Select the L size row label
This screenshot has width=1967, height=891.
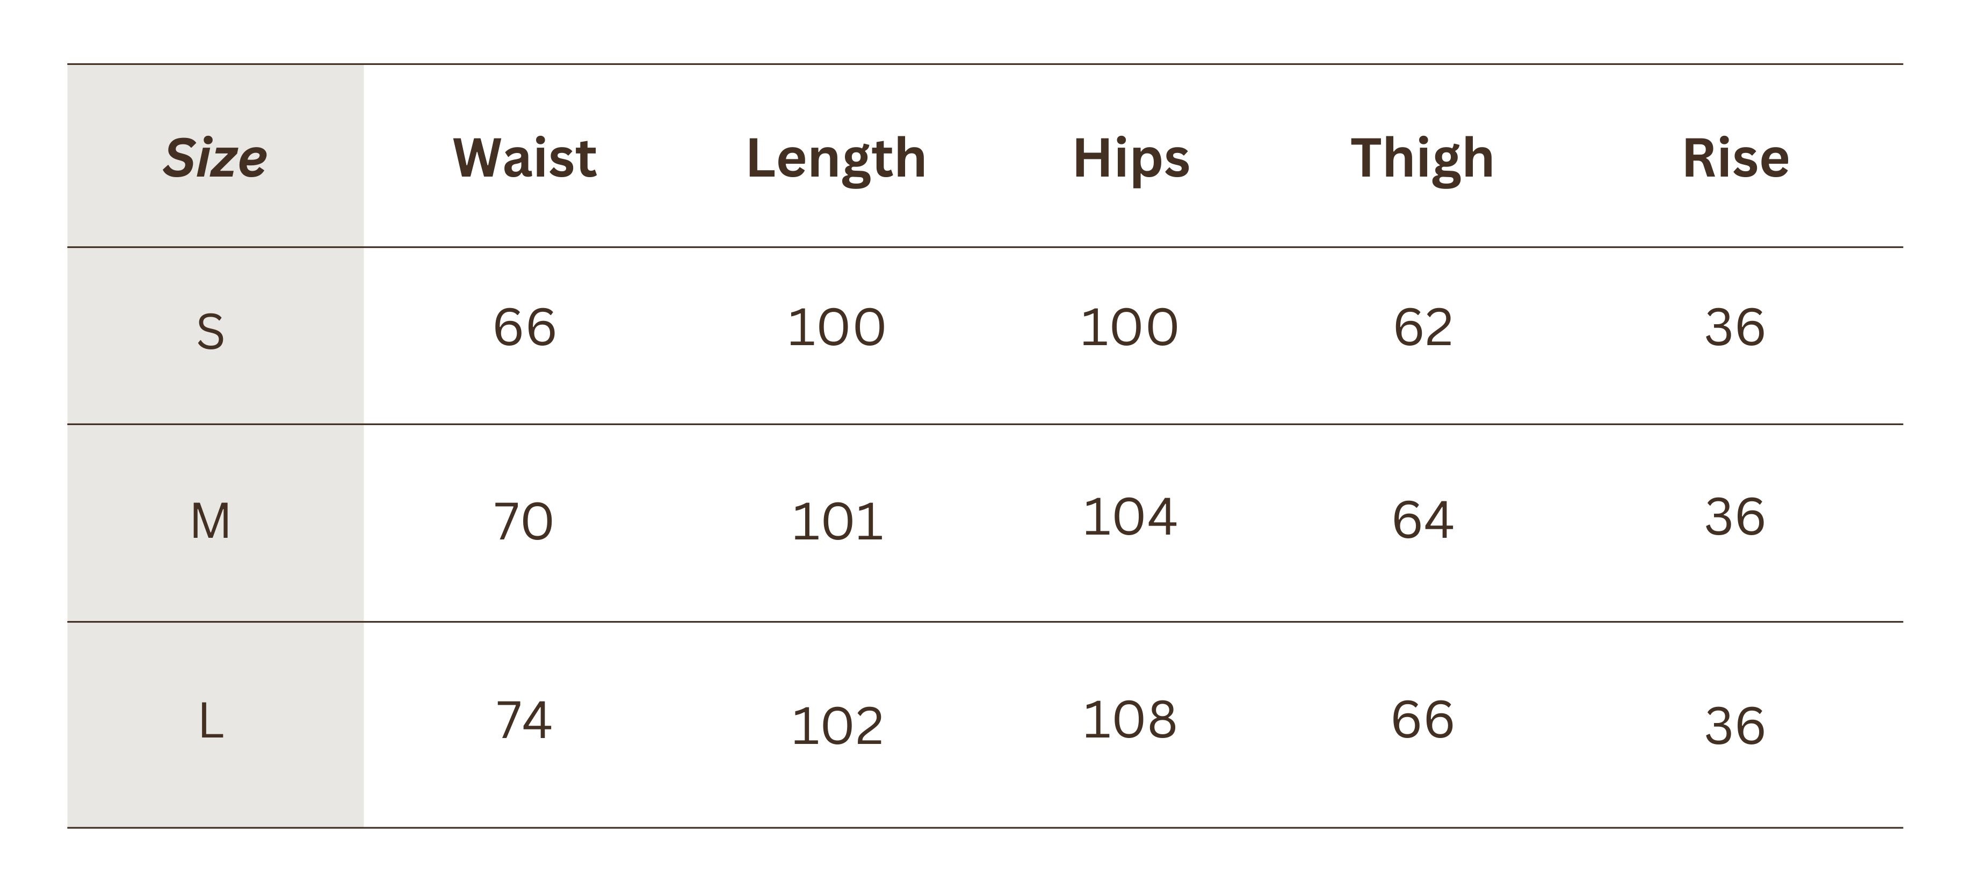pos(211,721)
